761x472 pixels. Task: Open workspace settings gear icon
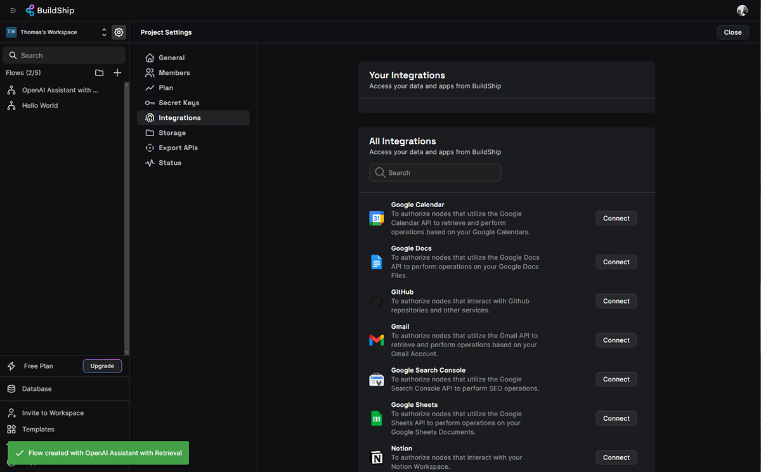click(x=119, y=32)
